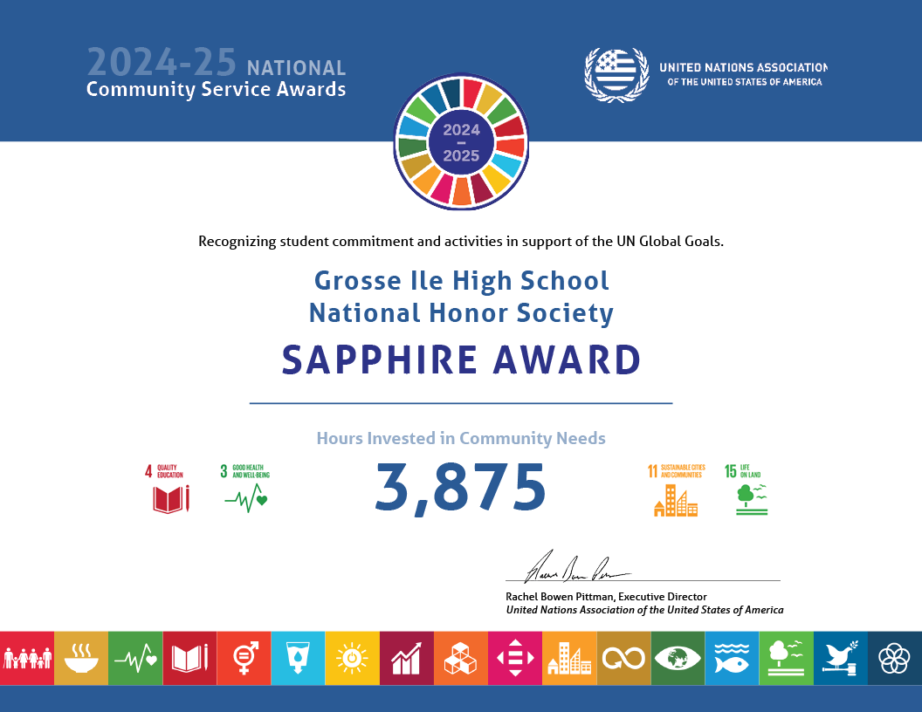Select the infinity loop Responsible Consumption tile
Screen dimensions: 922x712
(x=624, y=658)
